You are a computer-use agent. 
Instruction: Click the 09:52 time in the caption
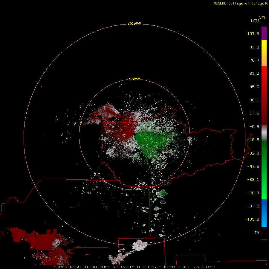(208, 267)
